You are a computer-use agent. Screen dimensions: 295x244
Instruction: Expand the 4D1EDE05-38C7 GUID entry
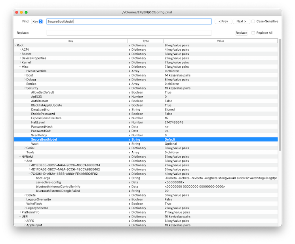[x=30, y=165]
